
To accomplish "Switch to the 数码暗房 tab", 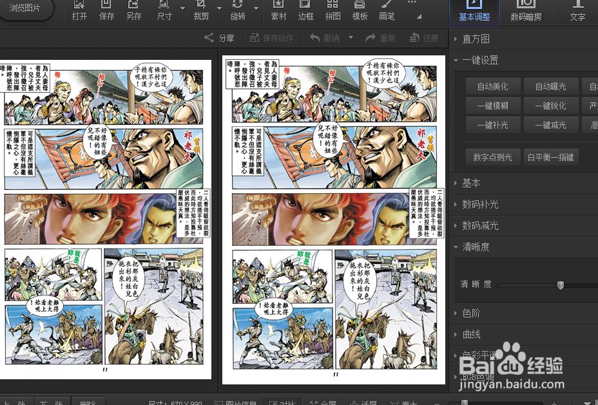I will tap(526, 12).
